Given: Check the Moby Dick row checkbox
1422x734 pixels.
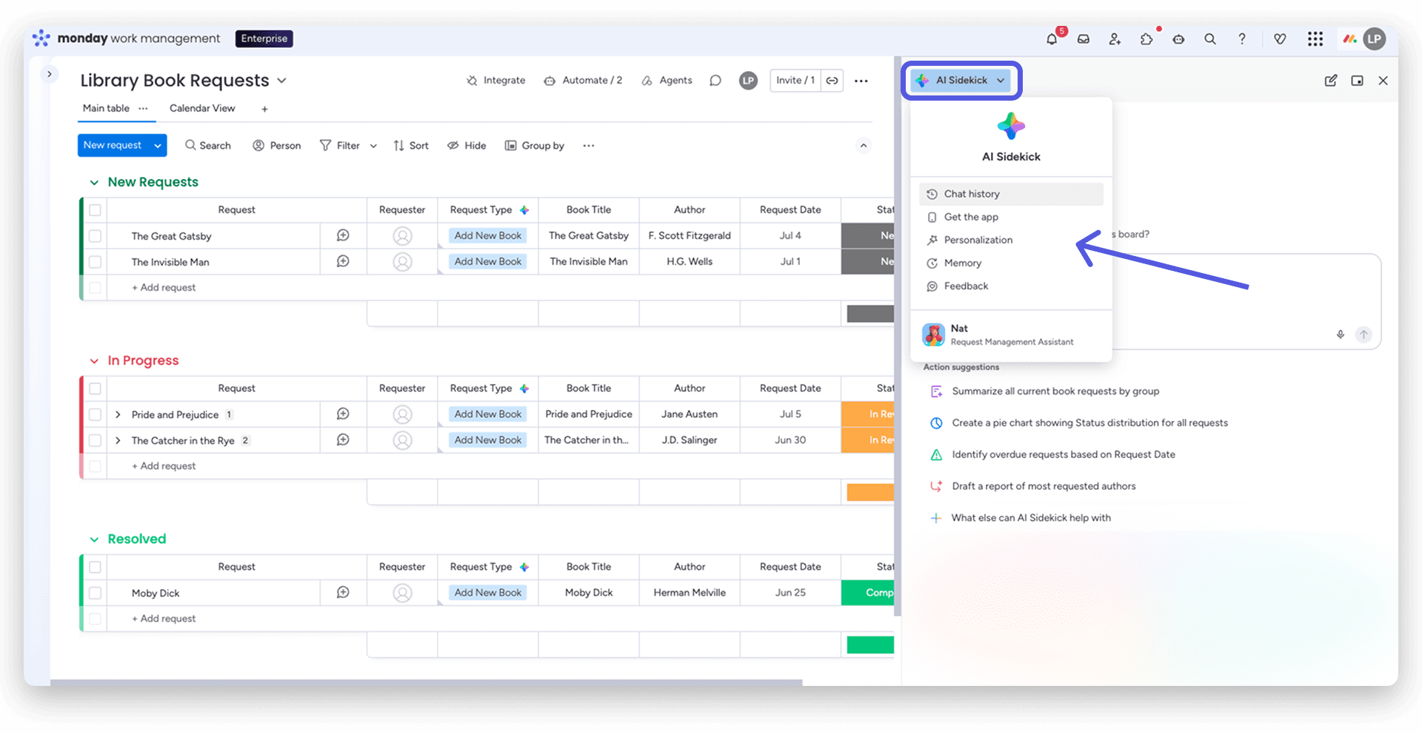Looking at the screenshot, I should pos(95,593).
